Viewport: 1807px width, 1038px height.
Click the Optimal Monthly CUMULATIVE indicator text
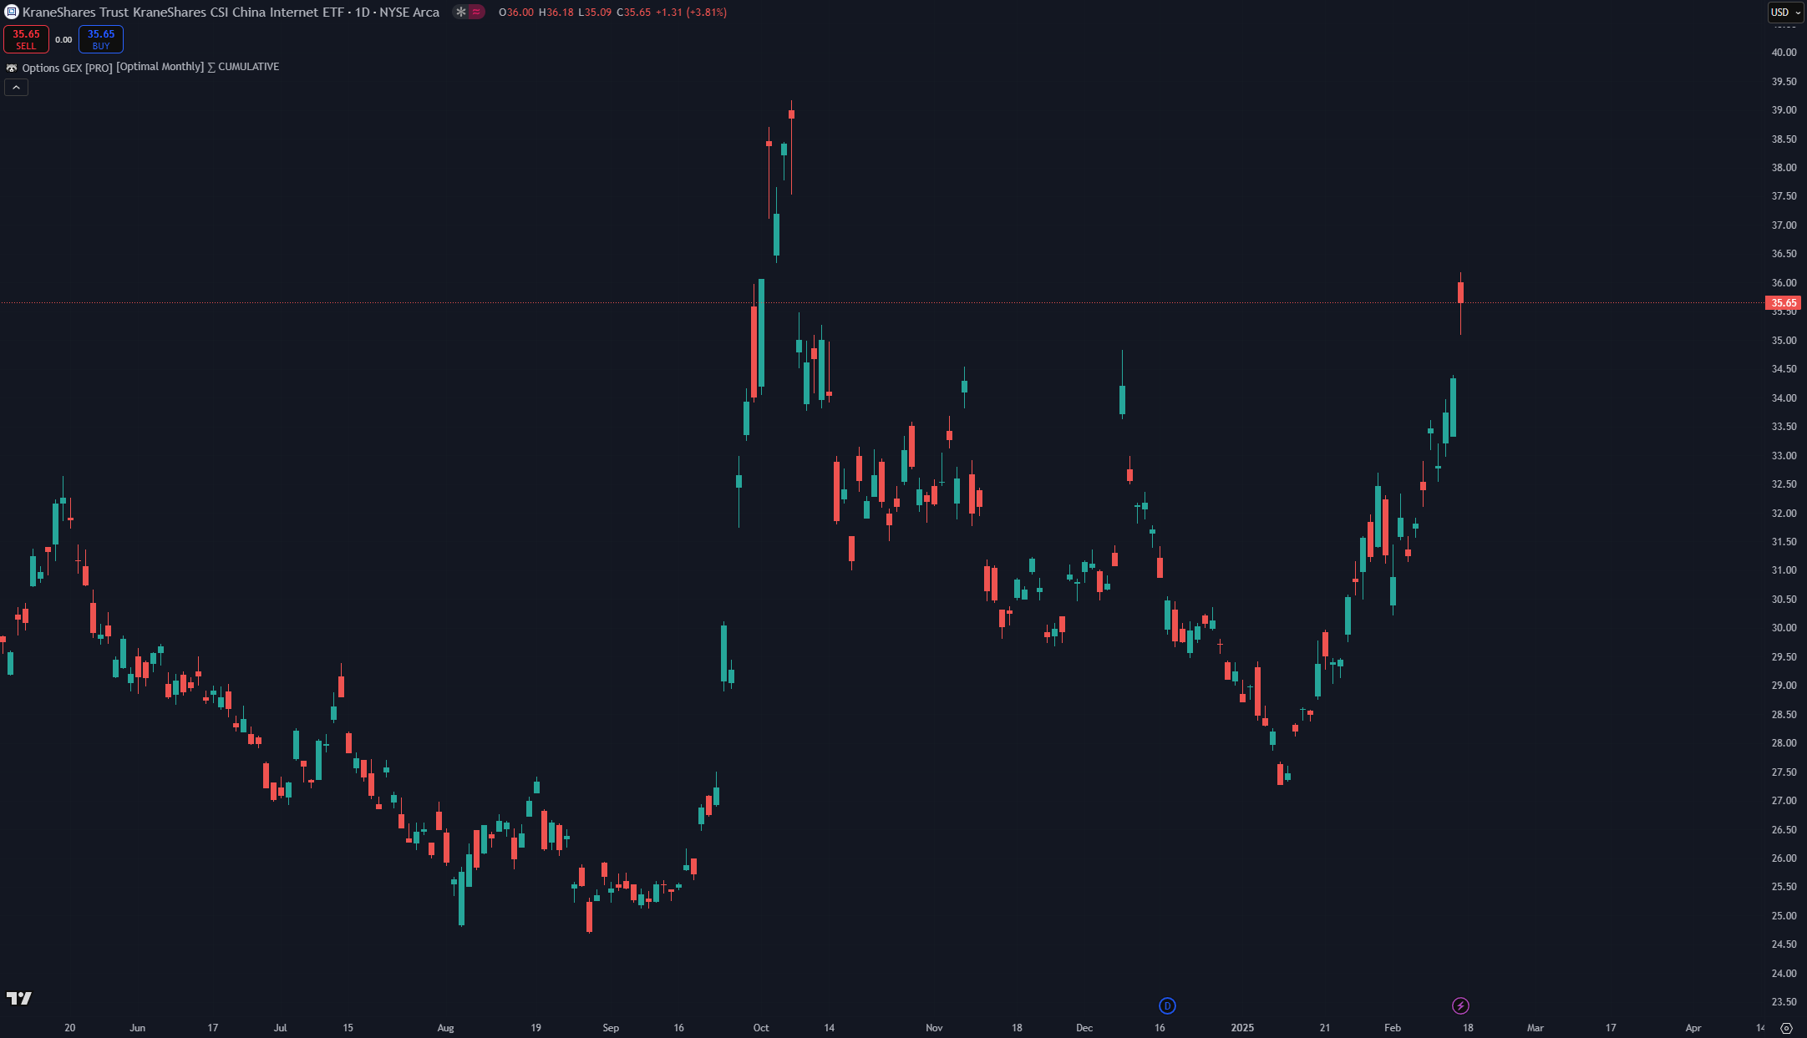(198, 67)
